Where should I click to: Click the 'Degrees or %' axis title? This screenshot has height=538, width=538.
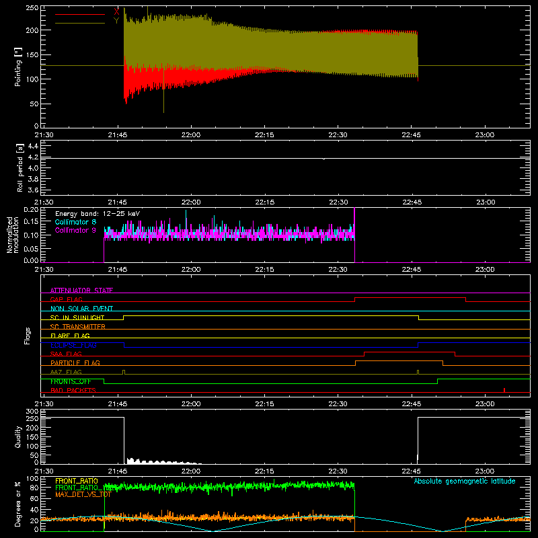tap(18, 504)
